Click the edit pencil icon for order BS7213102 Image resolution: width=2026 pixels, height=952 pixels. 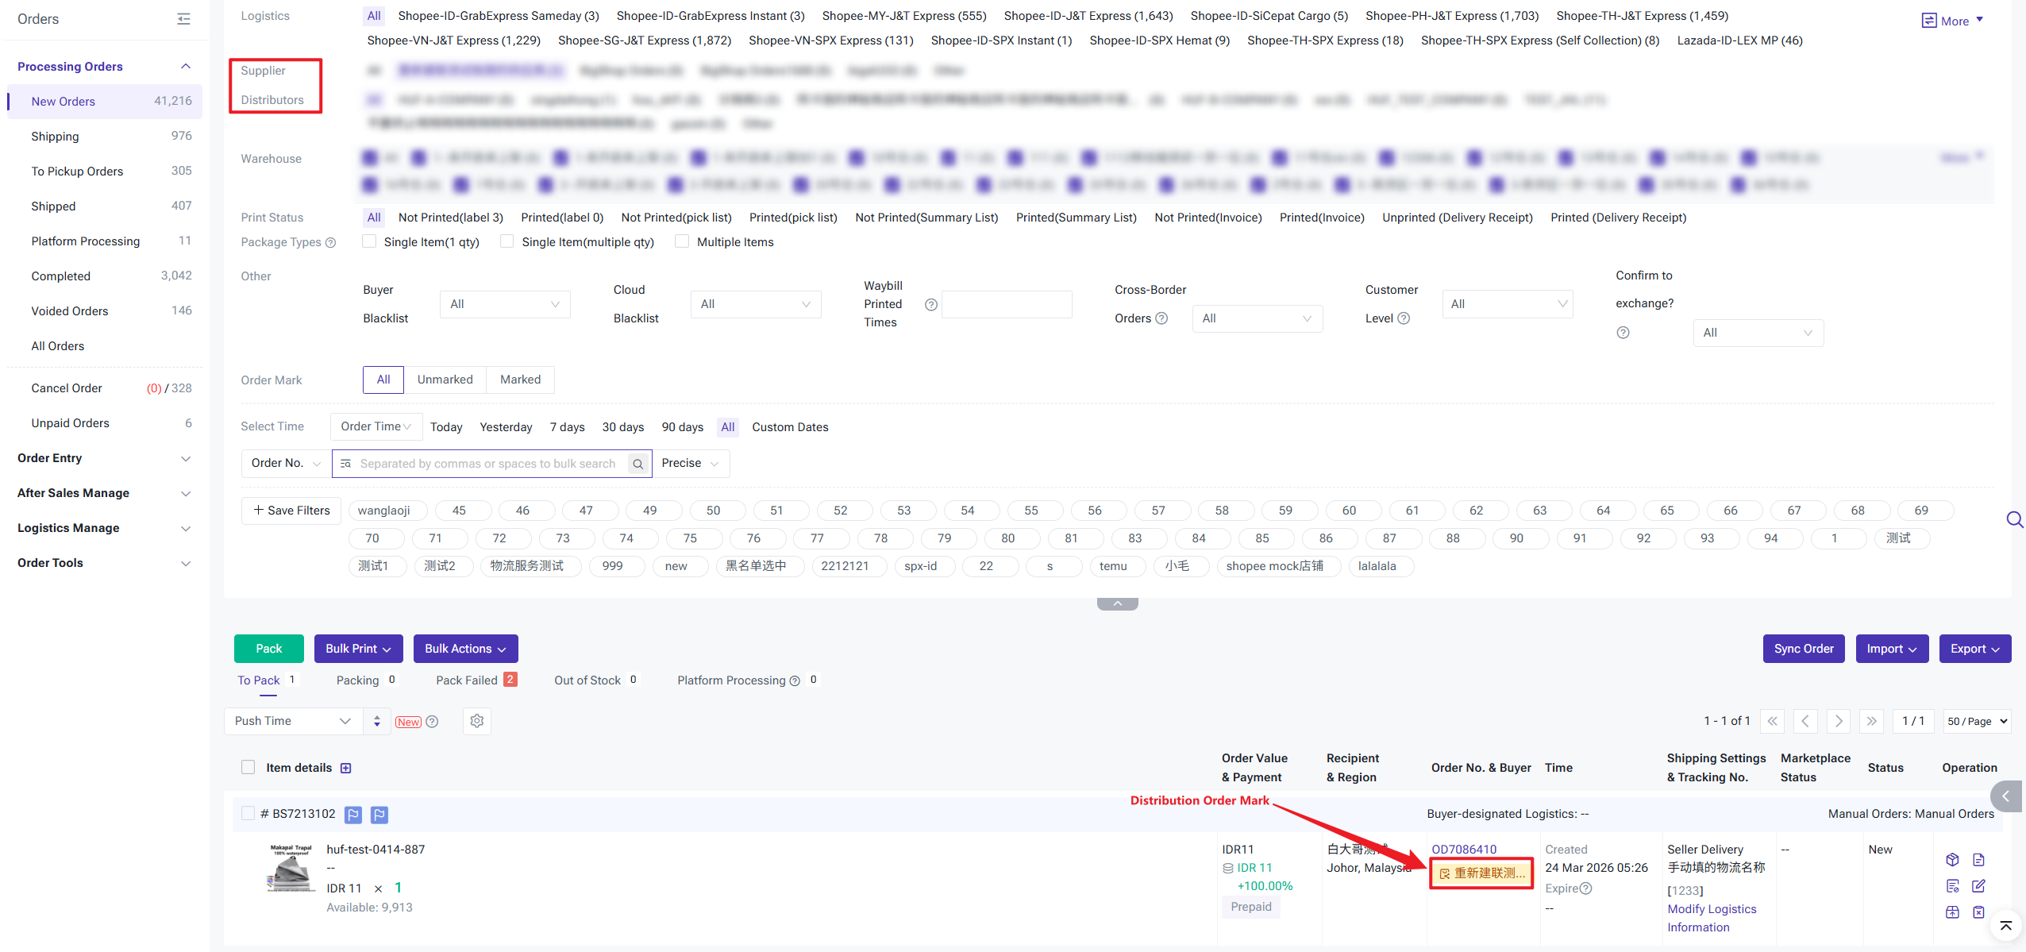(1978, 885)
